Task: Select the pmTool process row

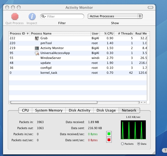Action: (78, 43)
